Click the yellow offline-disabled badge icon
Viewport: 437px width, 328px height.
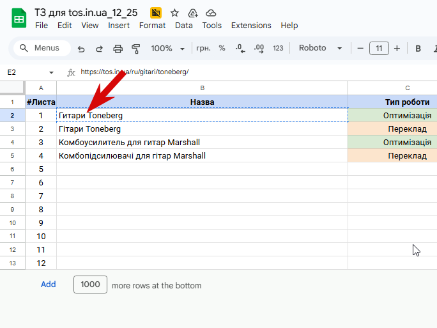[x=156, y=13]
